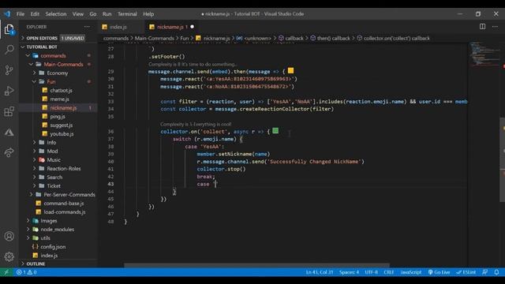Screen dimensions: 505x284
Task: Open youtube.js file
Action: (x=58, y=133)
